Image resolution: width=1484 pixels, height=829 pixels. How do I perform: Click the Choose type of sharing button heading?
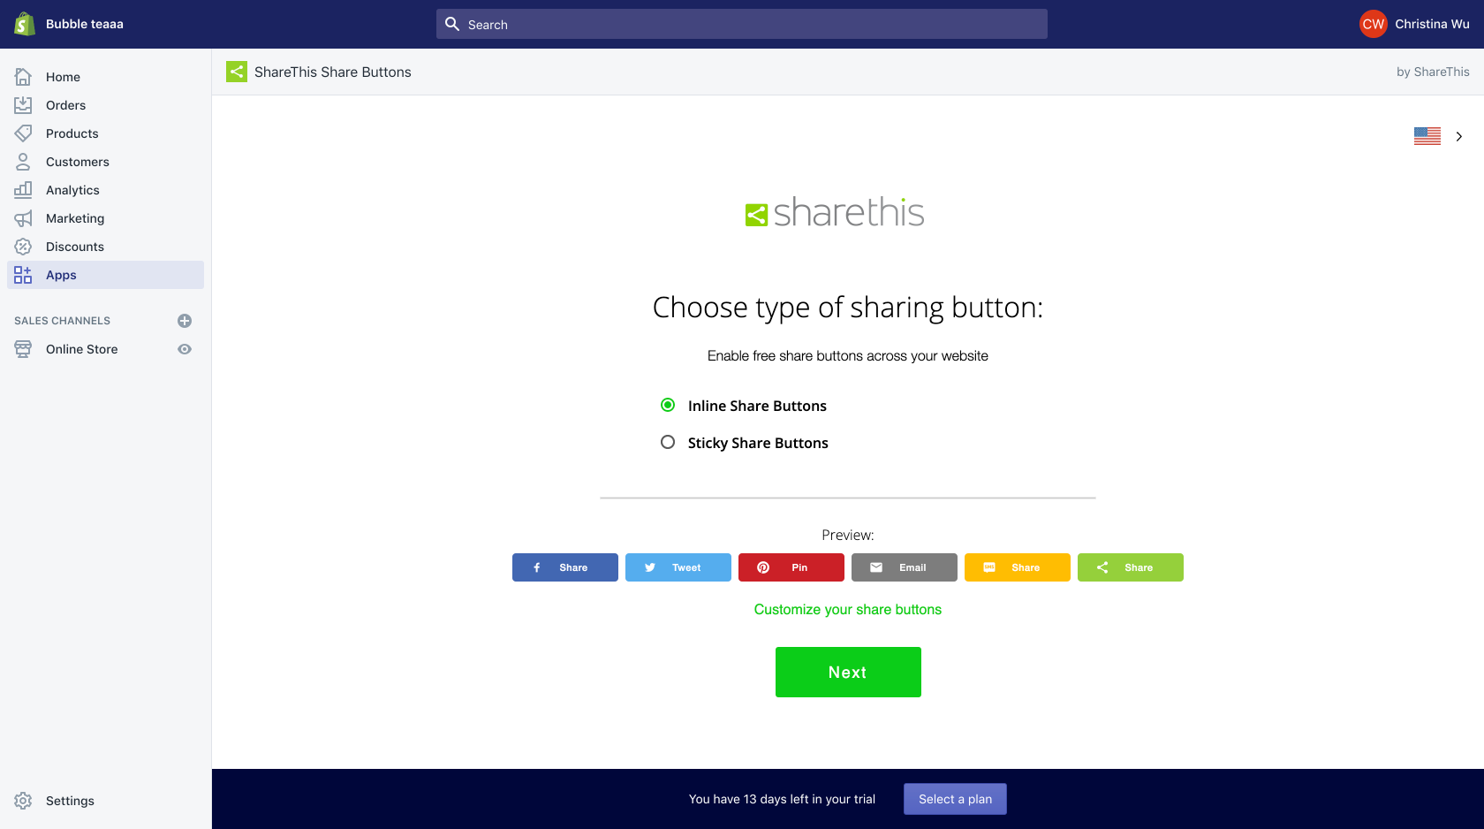848,308
